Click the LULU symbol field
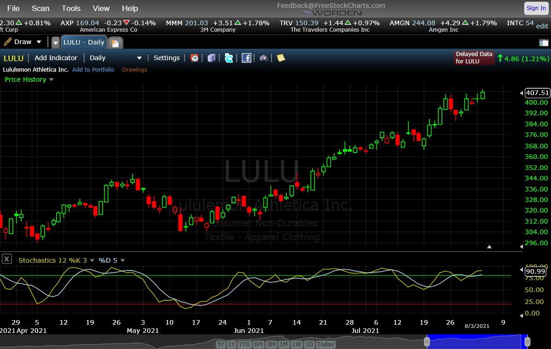This screenshot has width=551, height=349. 13,58
